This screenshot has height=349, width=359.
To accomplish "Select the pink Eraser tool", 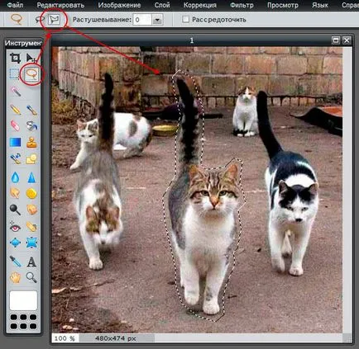I will click(16, 125).
